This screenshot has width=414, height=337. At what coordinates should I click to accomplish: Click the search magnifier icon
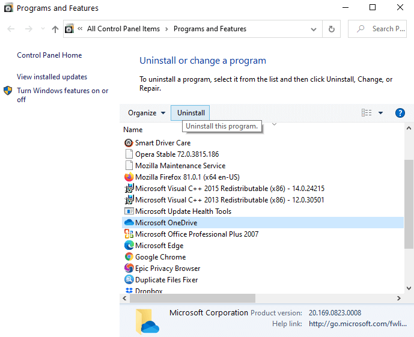click(361, 28)
